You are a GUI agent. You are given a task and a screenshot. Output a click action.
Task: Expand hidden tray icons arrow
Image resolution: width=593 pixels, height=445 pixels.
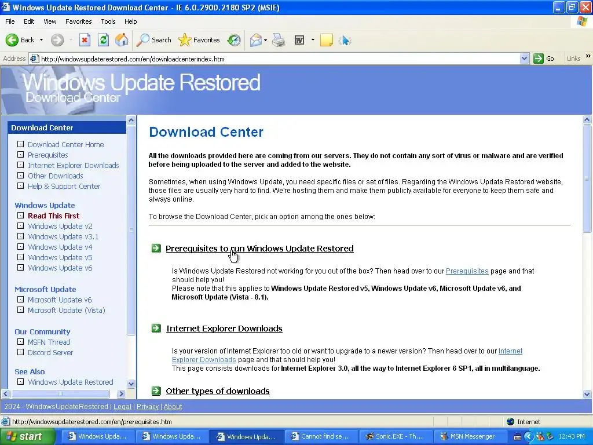click(528, 437)
